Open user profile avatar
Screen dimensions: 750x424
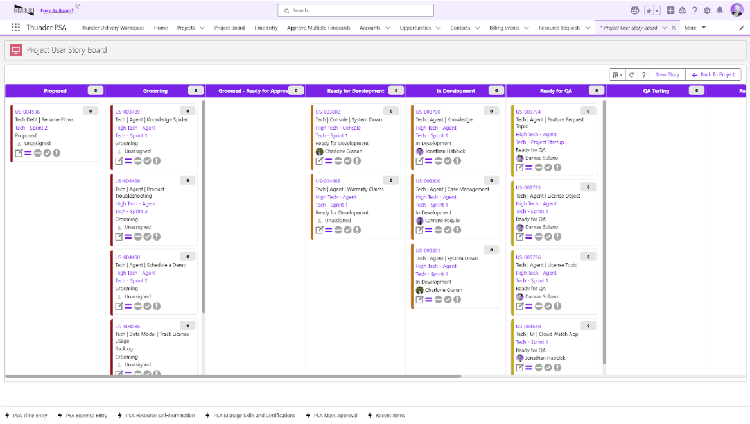pos(737,10)
